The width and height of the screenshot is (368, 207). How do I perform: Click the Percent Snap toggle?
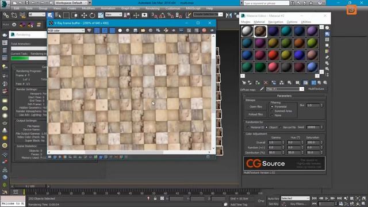click(x=170, y=16)
